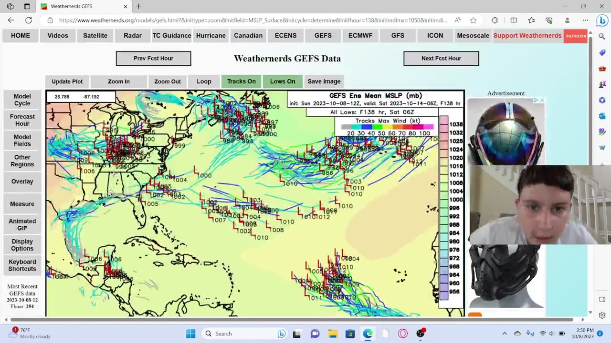This screenshot has height=343, width=611.
Task: Click the read aloud icon
Action: tap(457, 20)
